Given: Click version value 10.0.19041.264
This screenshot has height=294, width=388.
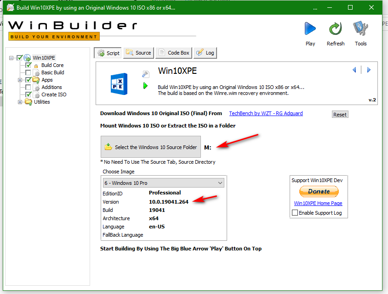Looking at the screenshot, I should click(x=169, y=202).
